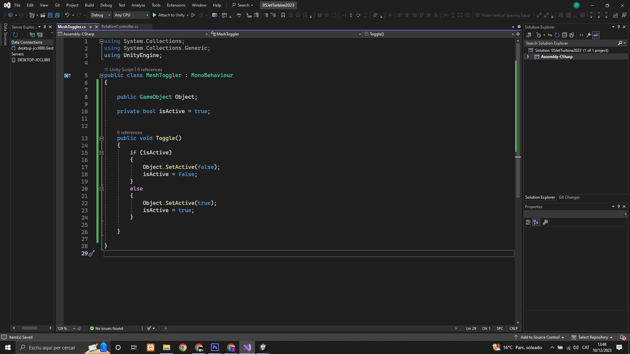Click the Collapse All icon in Solution Explorer
The image size is (630, 354).
564,35
